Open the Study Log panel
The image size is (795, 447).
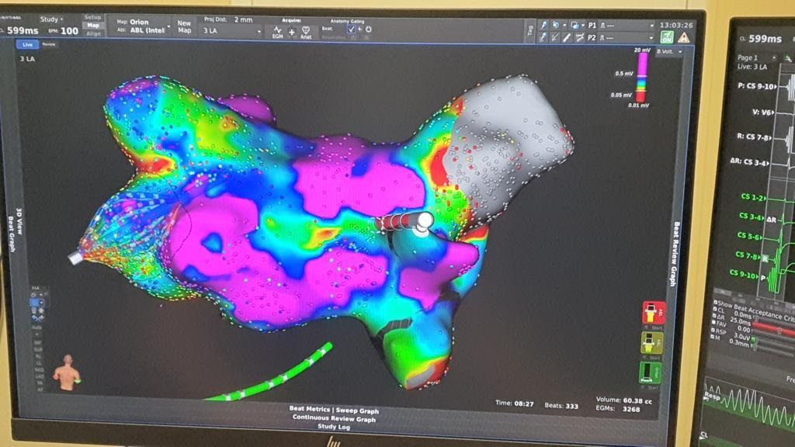(334, 427)
